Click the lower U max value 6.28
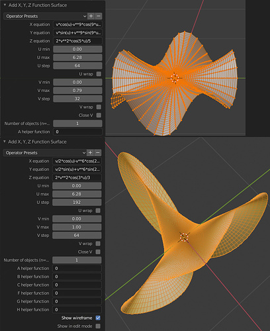The height and width of the screenshot is (331, 270). (77, 194)
